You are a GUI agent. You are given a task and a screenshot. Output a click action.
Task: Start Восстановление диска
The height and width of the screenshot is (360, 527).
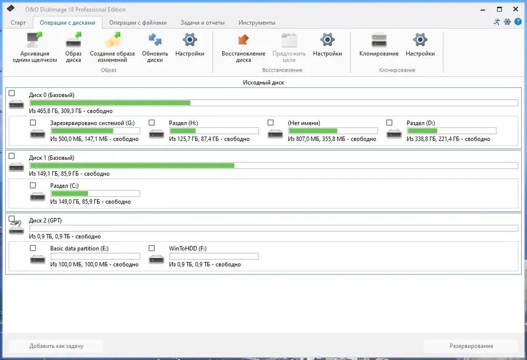243,47
